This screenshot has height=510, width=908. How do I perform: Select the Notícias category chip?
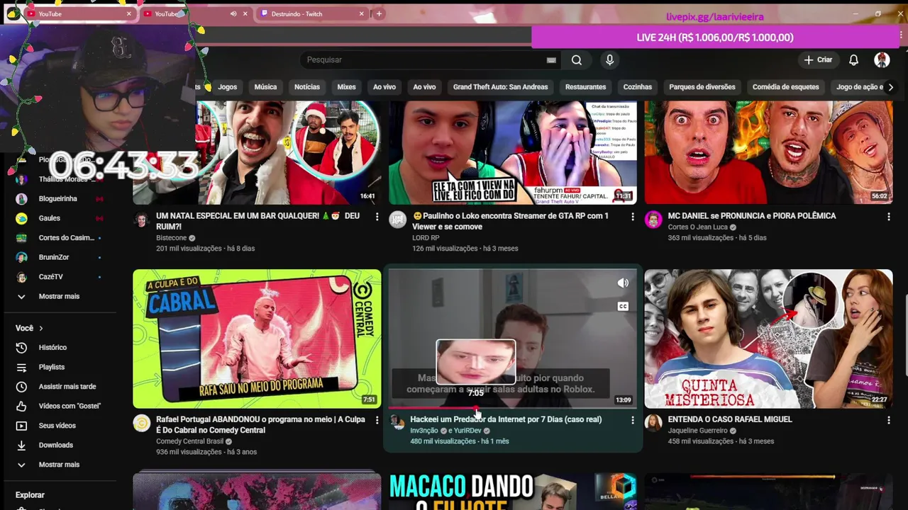pos(307,87)
